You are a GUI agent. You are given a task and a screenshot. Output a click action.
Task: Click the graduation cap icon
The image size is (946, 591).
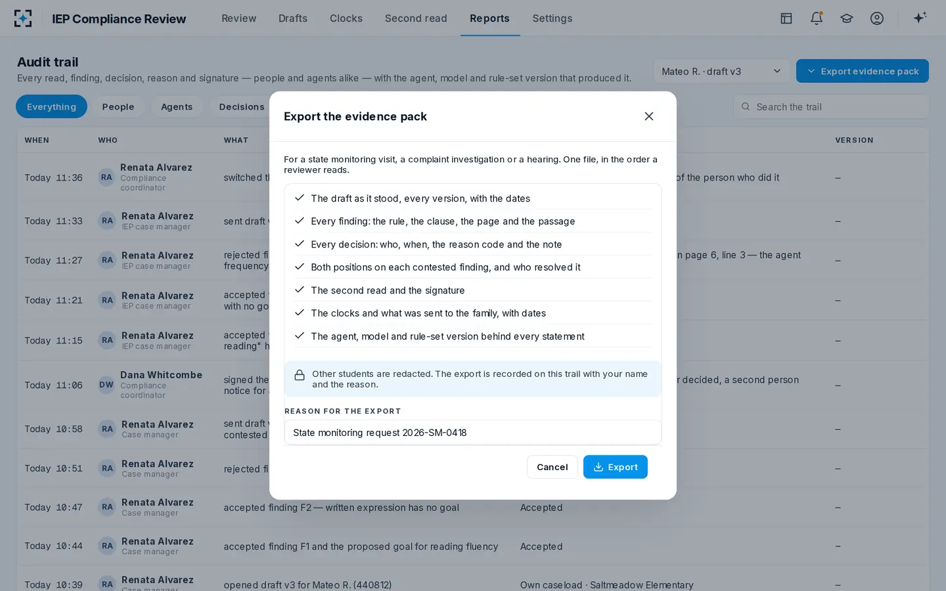coord(847,18)
